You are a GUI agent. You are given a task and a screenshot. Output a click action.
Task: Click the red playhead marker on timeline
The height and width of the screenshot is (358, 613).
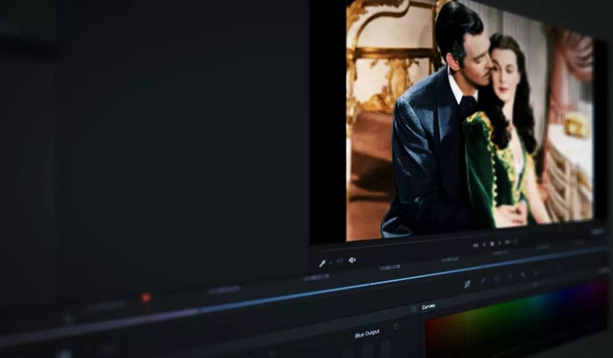(145, 297)
